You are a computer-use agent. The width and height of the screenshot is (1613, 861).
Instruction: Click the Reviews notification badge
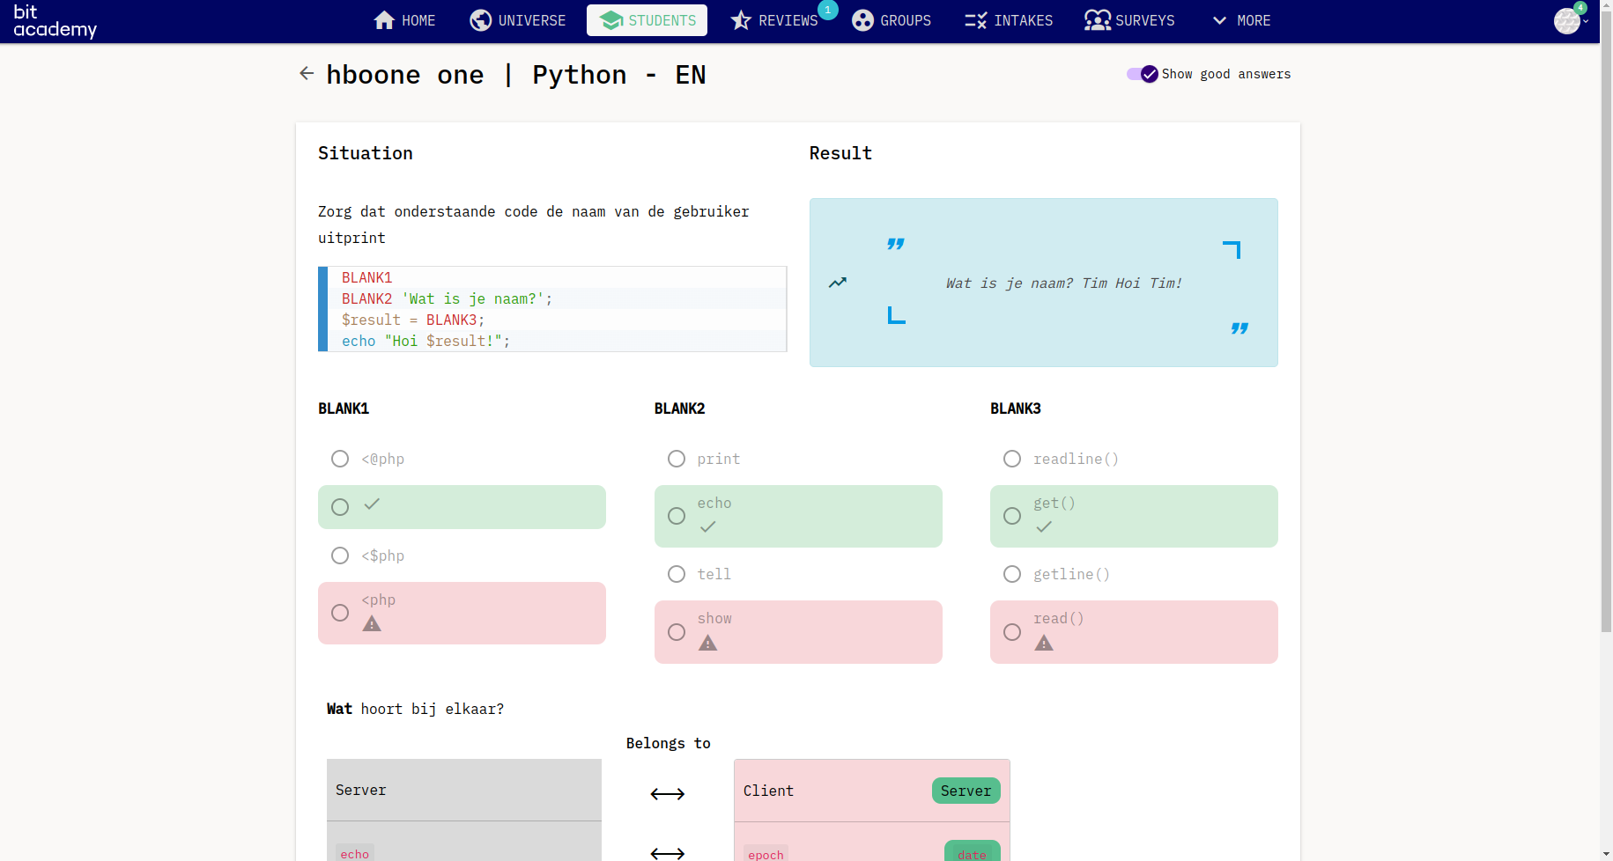click(828, 10)
